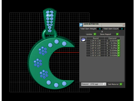Click the 0.021tw weight cell
The height and width of the screenshot is (101, 135).
[114, 41]
